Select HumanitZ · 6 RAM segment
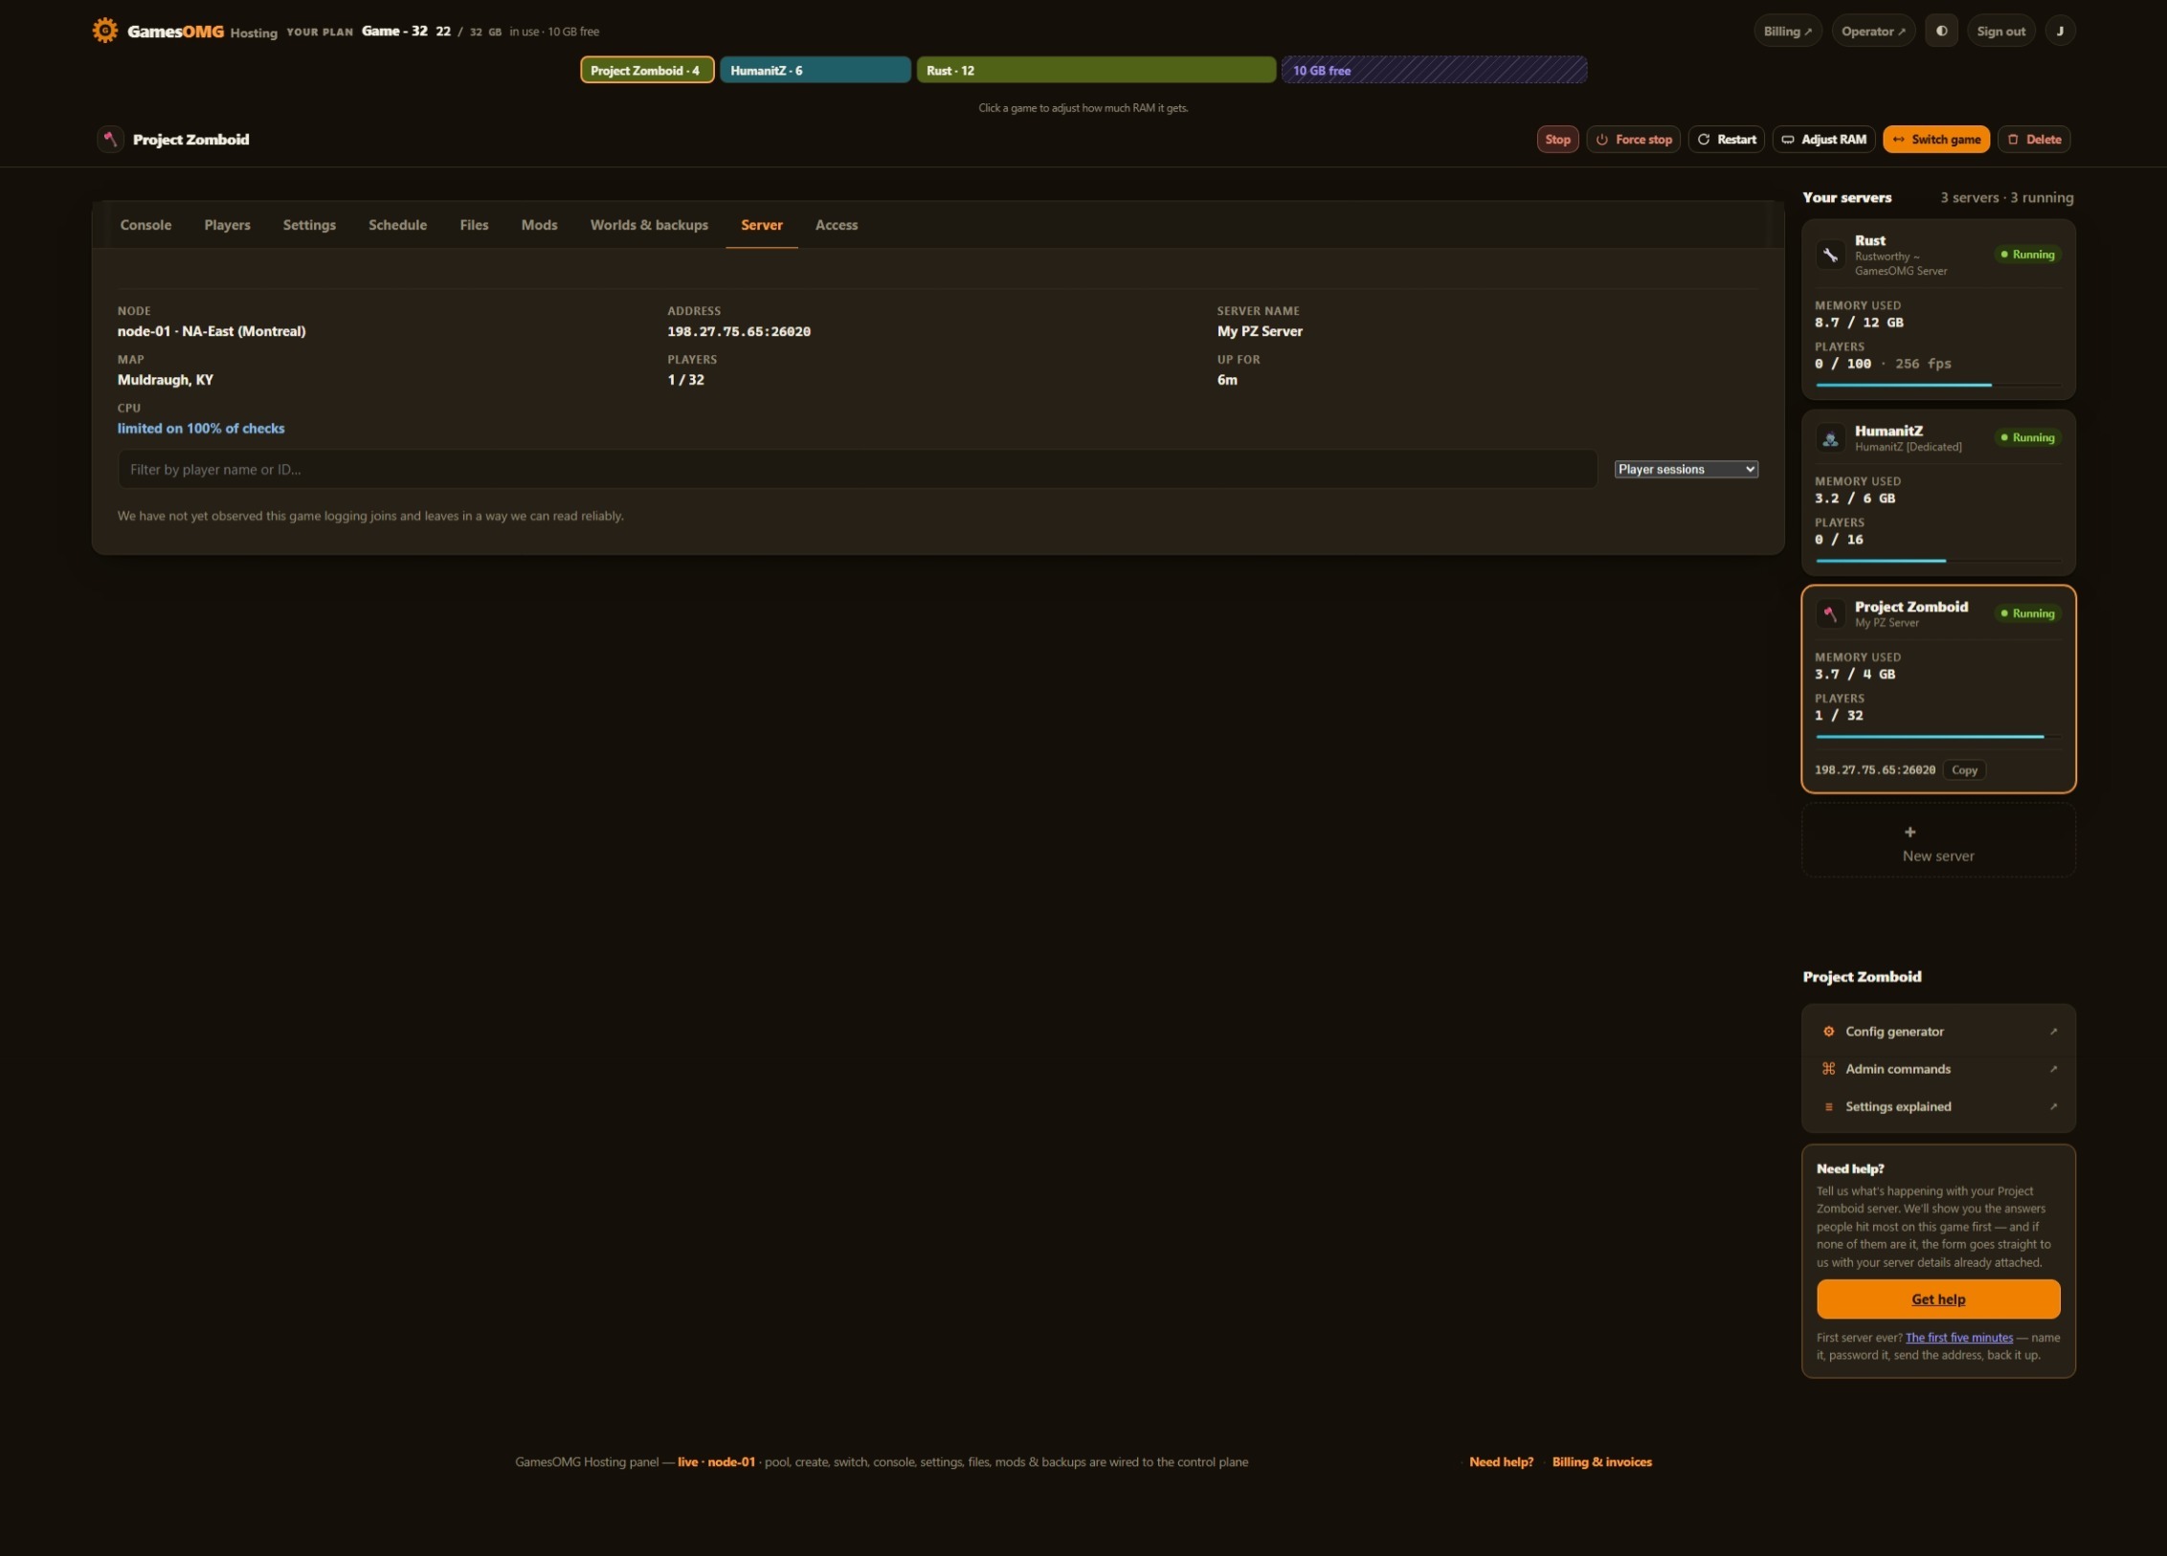Image resolution: width=2167 pixels, height=1556 pixels. (815, 70)
